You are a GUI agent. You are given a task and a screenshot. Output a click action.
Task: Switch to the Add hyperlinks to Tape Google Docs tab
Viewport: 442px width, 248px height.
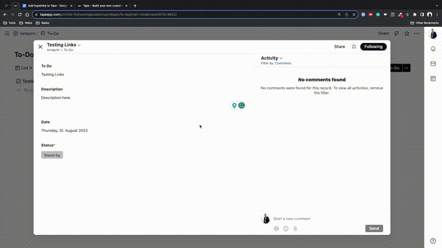click(x=48, y=6)
